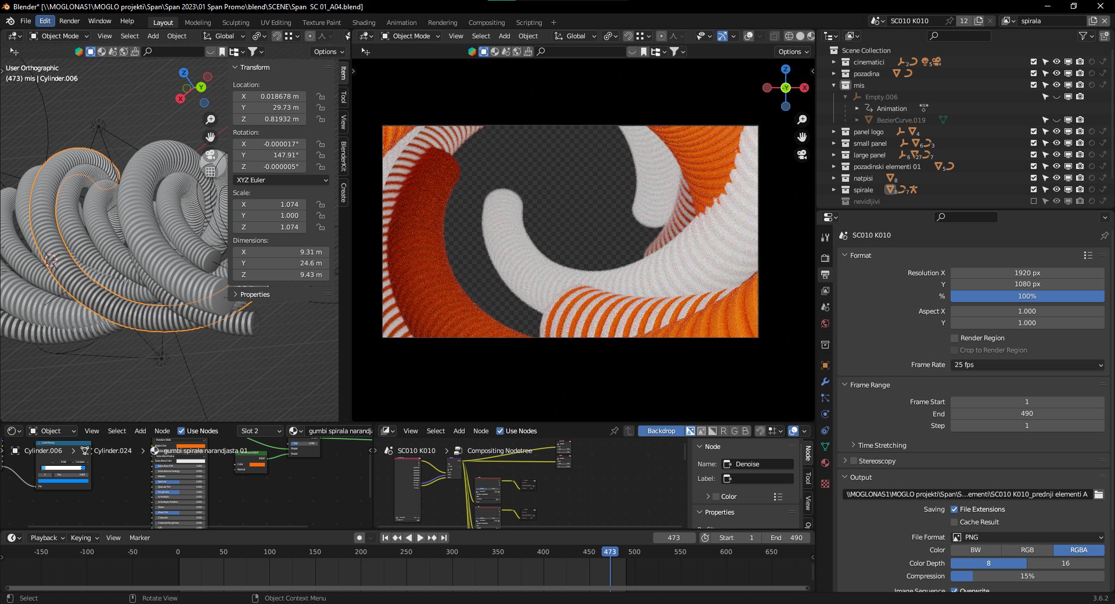Pin the SC010 K010 properties context

pos(1104,235)
